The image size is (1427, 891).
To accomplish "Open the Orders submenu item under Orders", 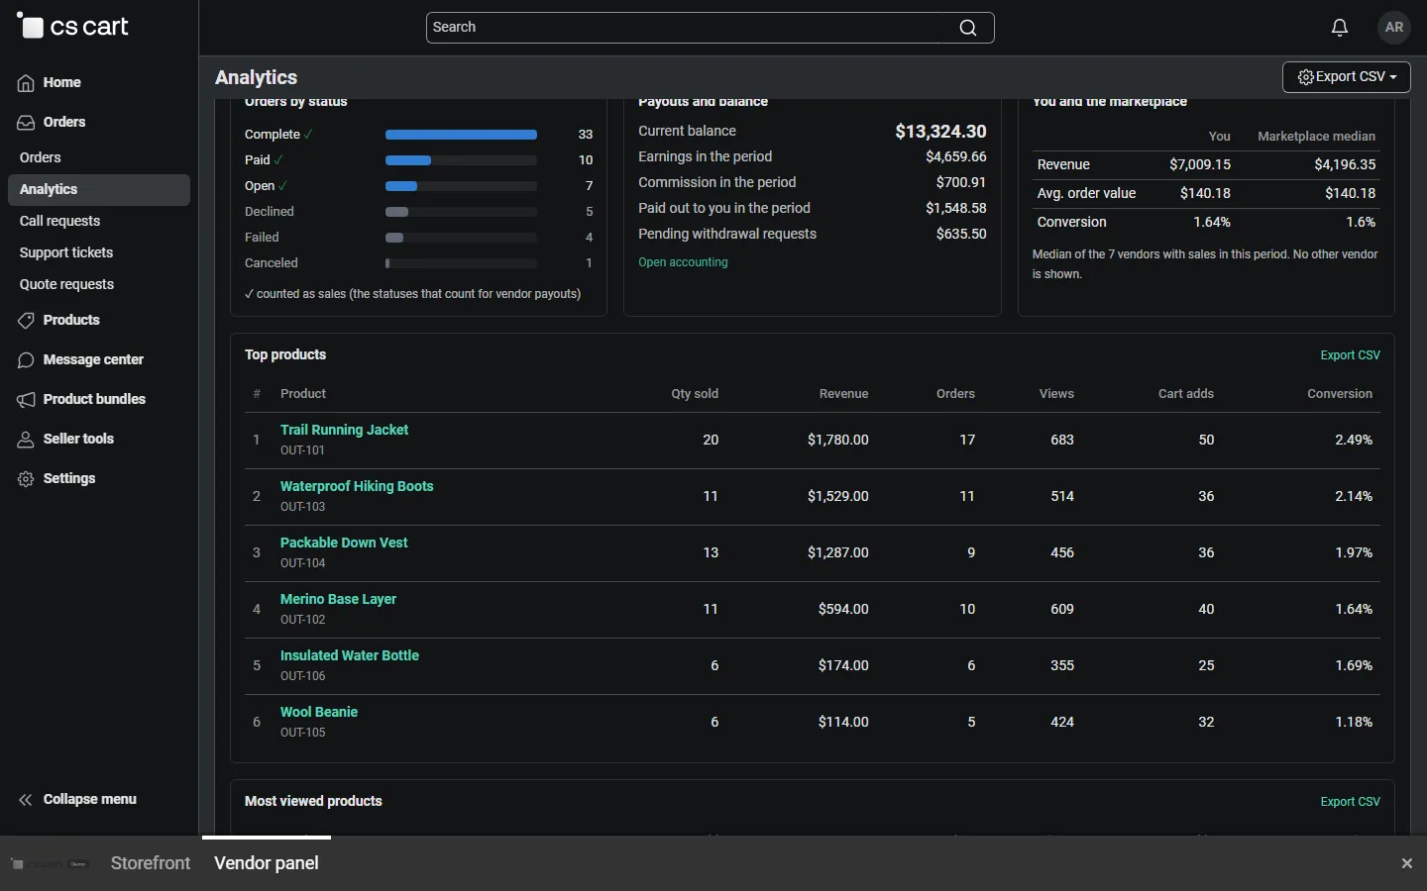I will pyautogui.click(x=41, y=158).
